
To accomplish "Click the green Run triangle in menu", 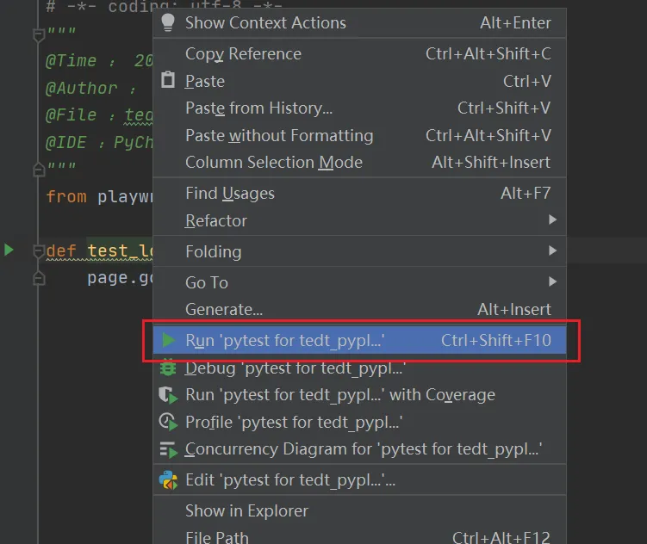I will [x=168, y=340].
